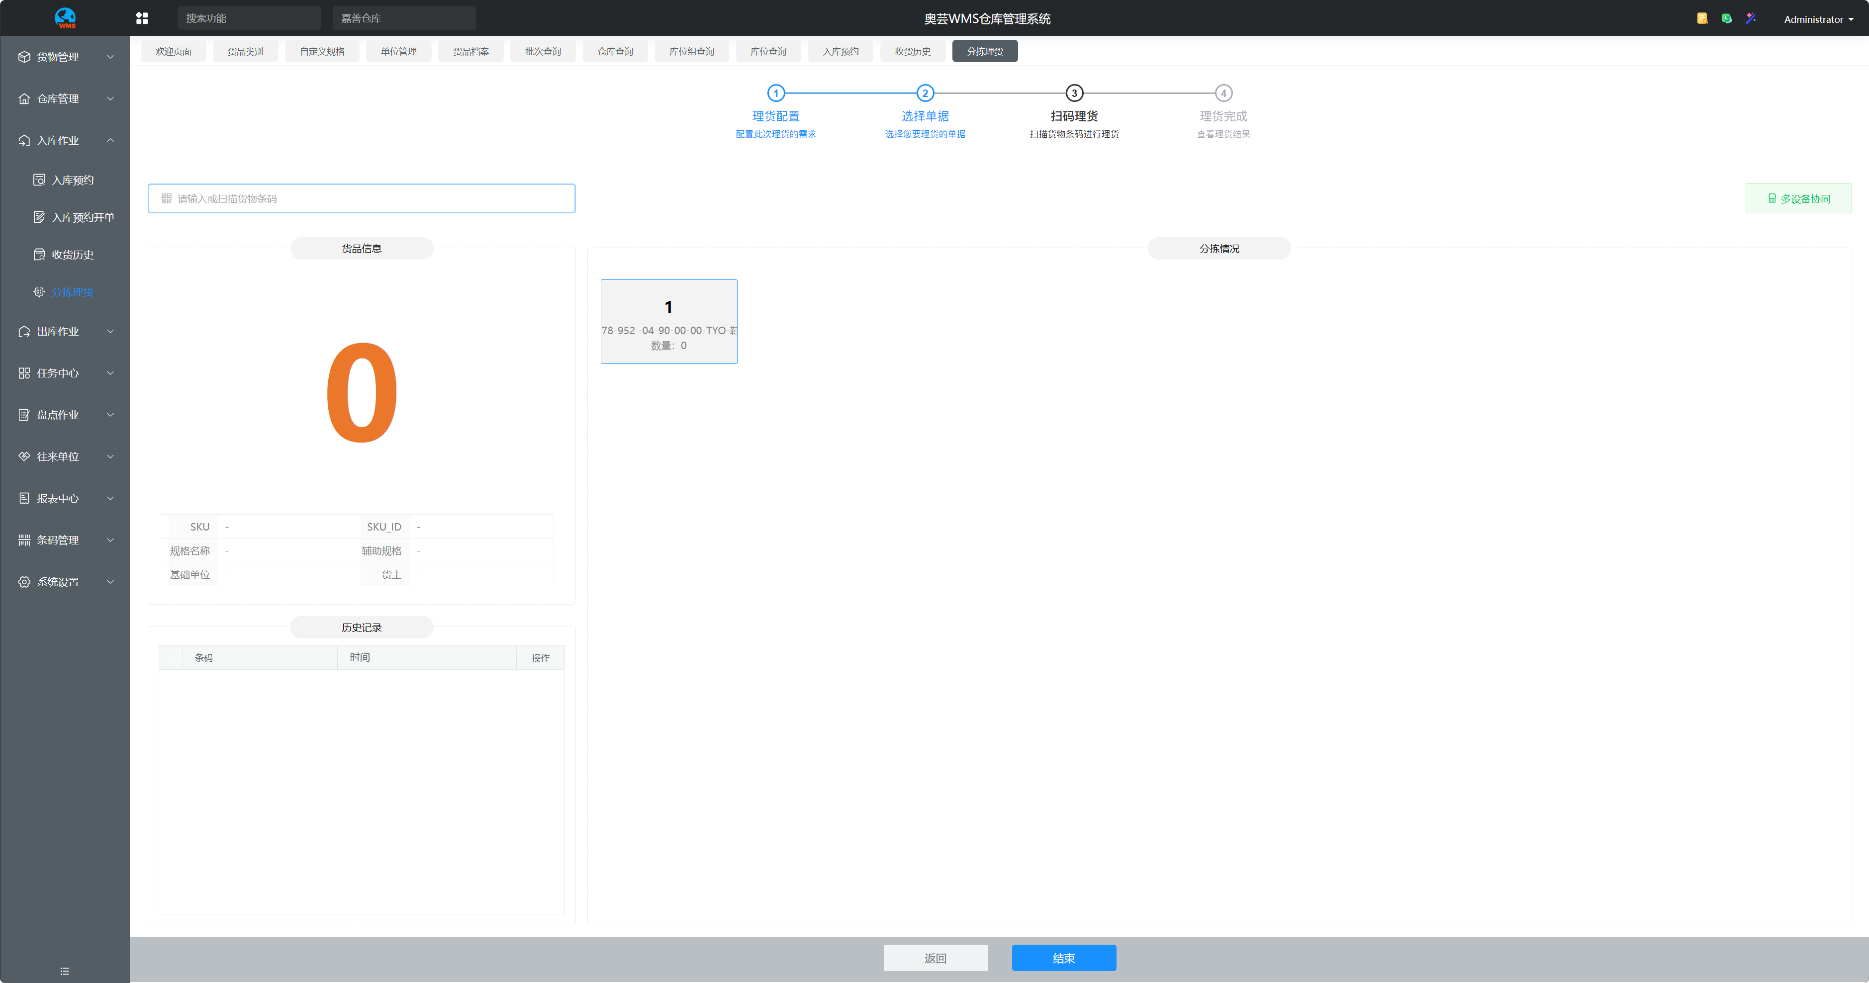Switch to the 货品档案 tab

point(471,52)
